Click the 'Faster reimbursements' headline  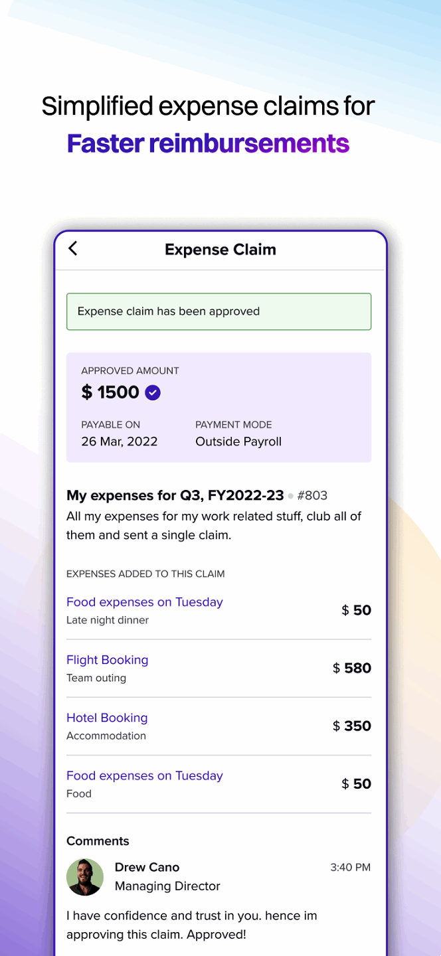coord(208,143)
